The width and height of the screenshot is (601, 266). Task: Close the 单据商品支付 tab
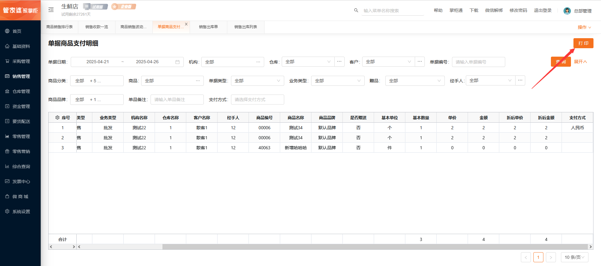tap(186, 24)
